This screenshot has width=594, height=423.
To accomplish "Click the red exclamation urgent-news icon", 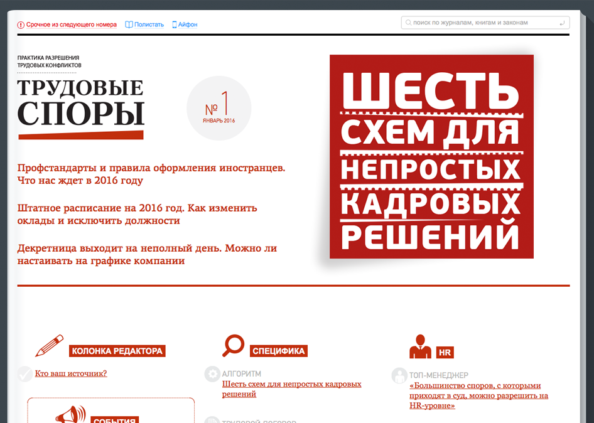I will pyautogui.click(x=21, y=25).
